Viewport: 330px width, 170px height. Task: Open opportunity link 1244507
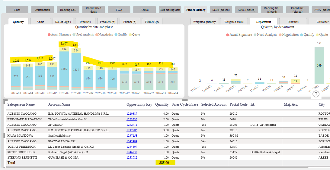click(x=132, y=147)
